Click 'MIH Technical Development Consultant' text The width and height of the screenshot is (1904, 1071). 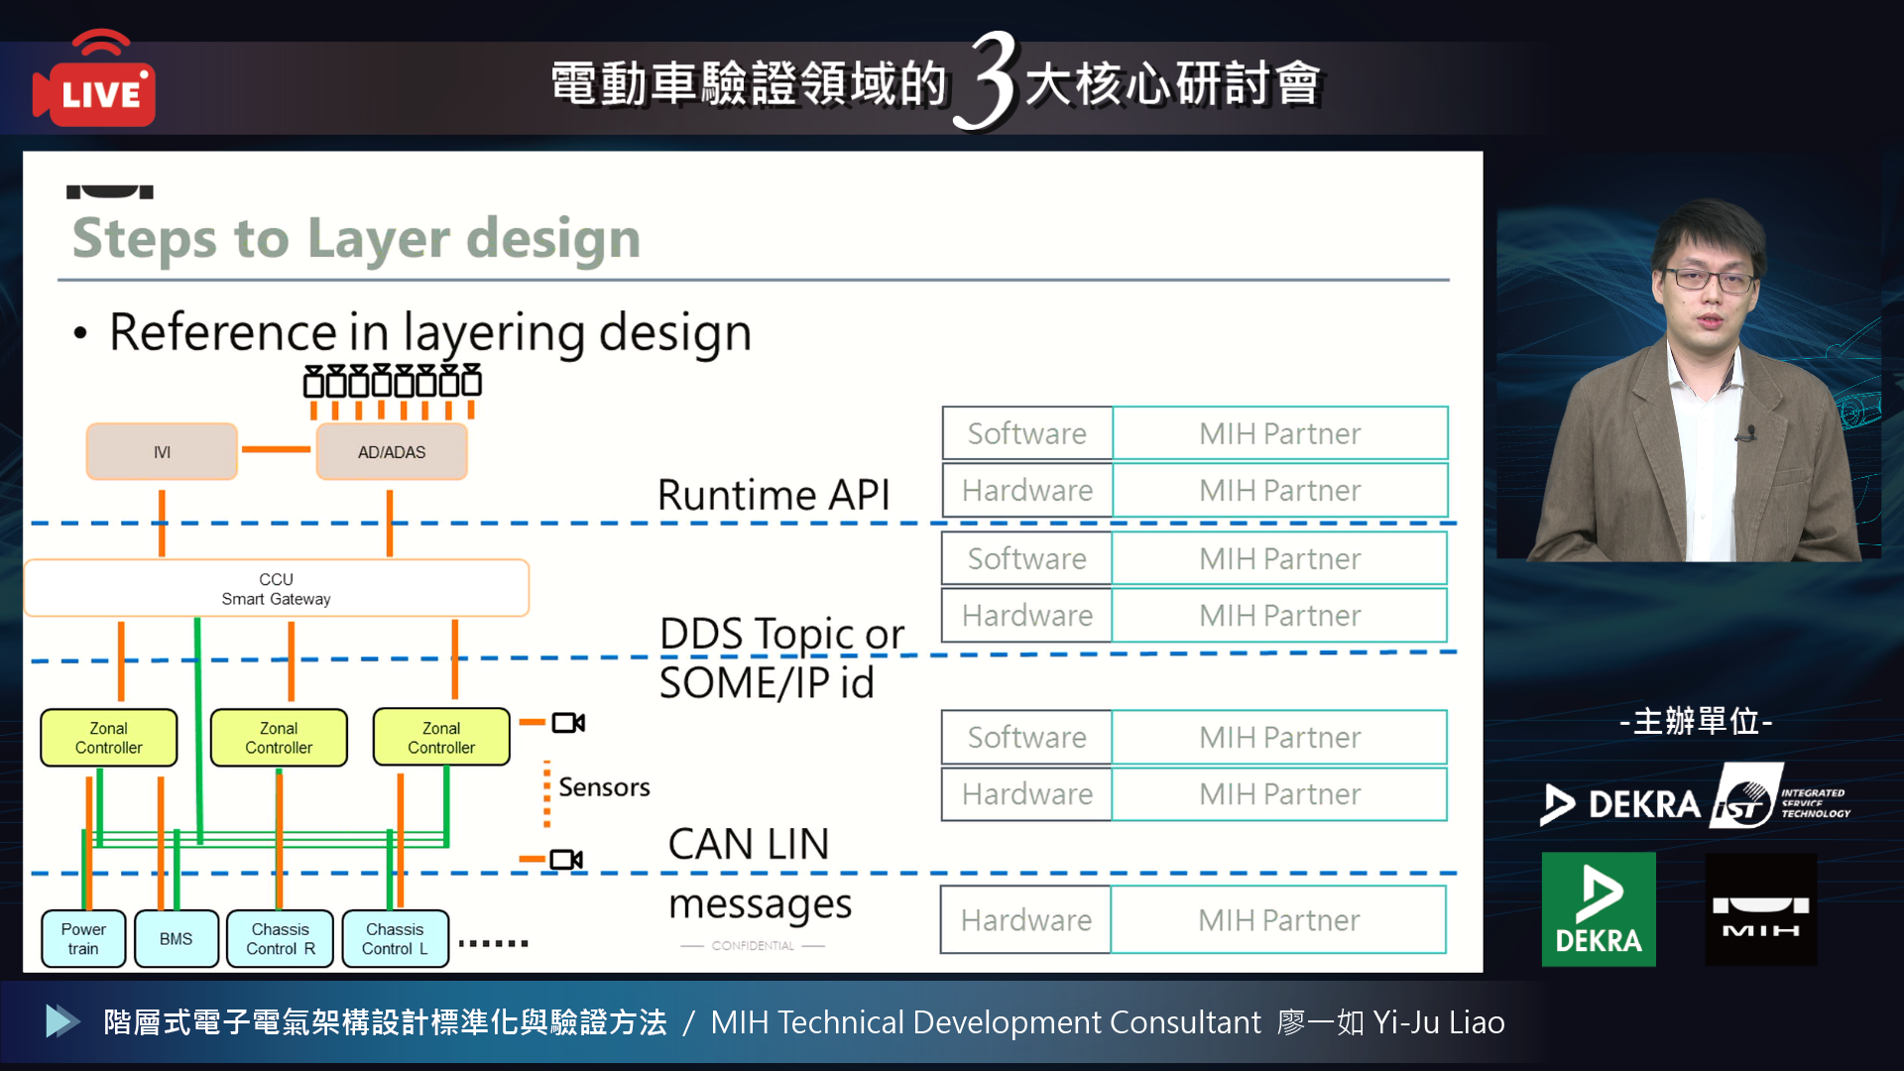coord(986,1021)
